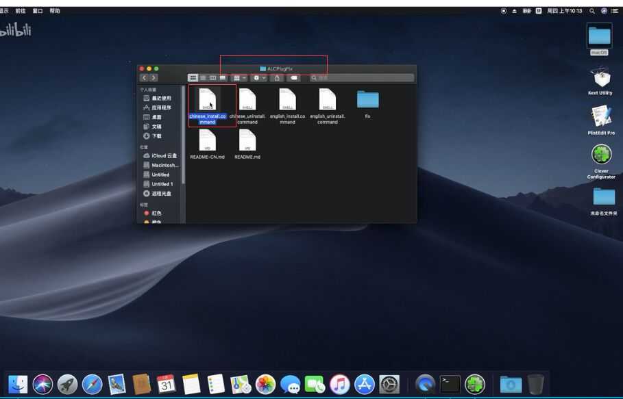Click the date and time in menu bar
Image resolution: width=623 pixels, height=399 pixels.
pos(564,11)
